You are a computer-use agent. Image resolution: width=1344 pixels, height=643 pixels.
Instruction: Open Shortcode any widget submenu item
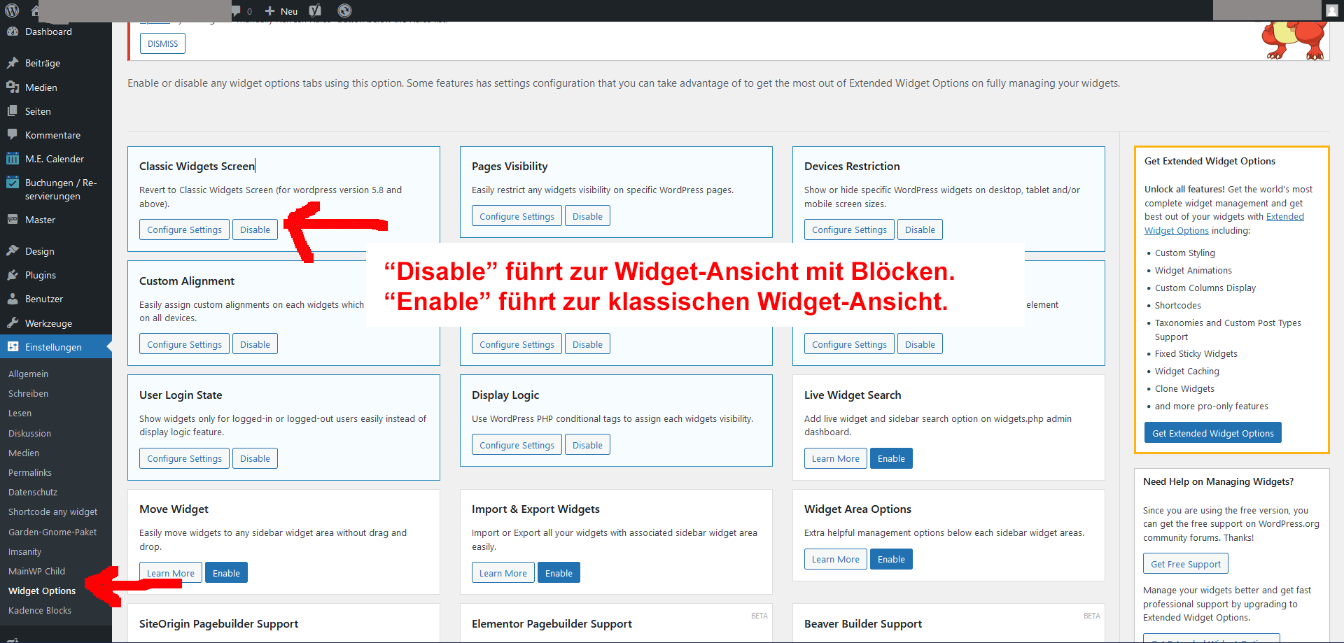point(53,511)
